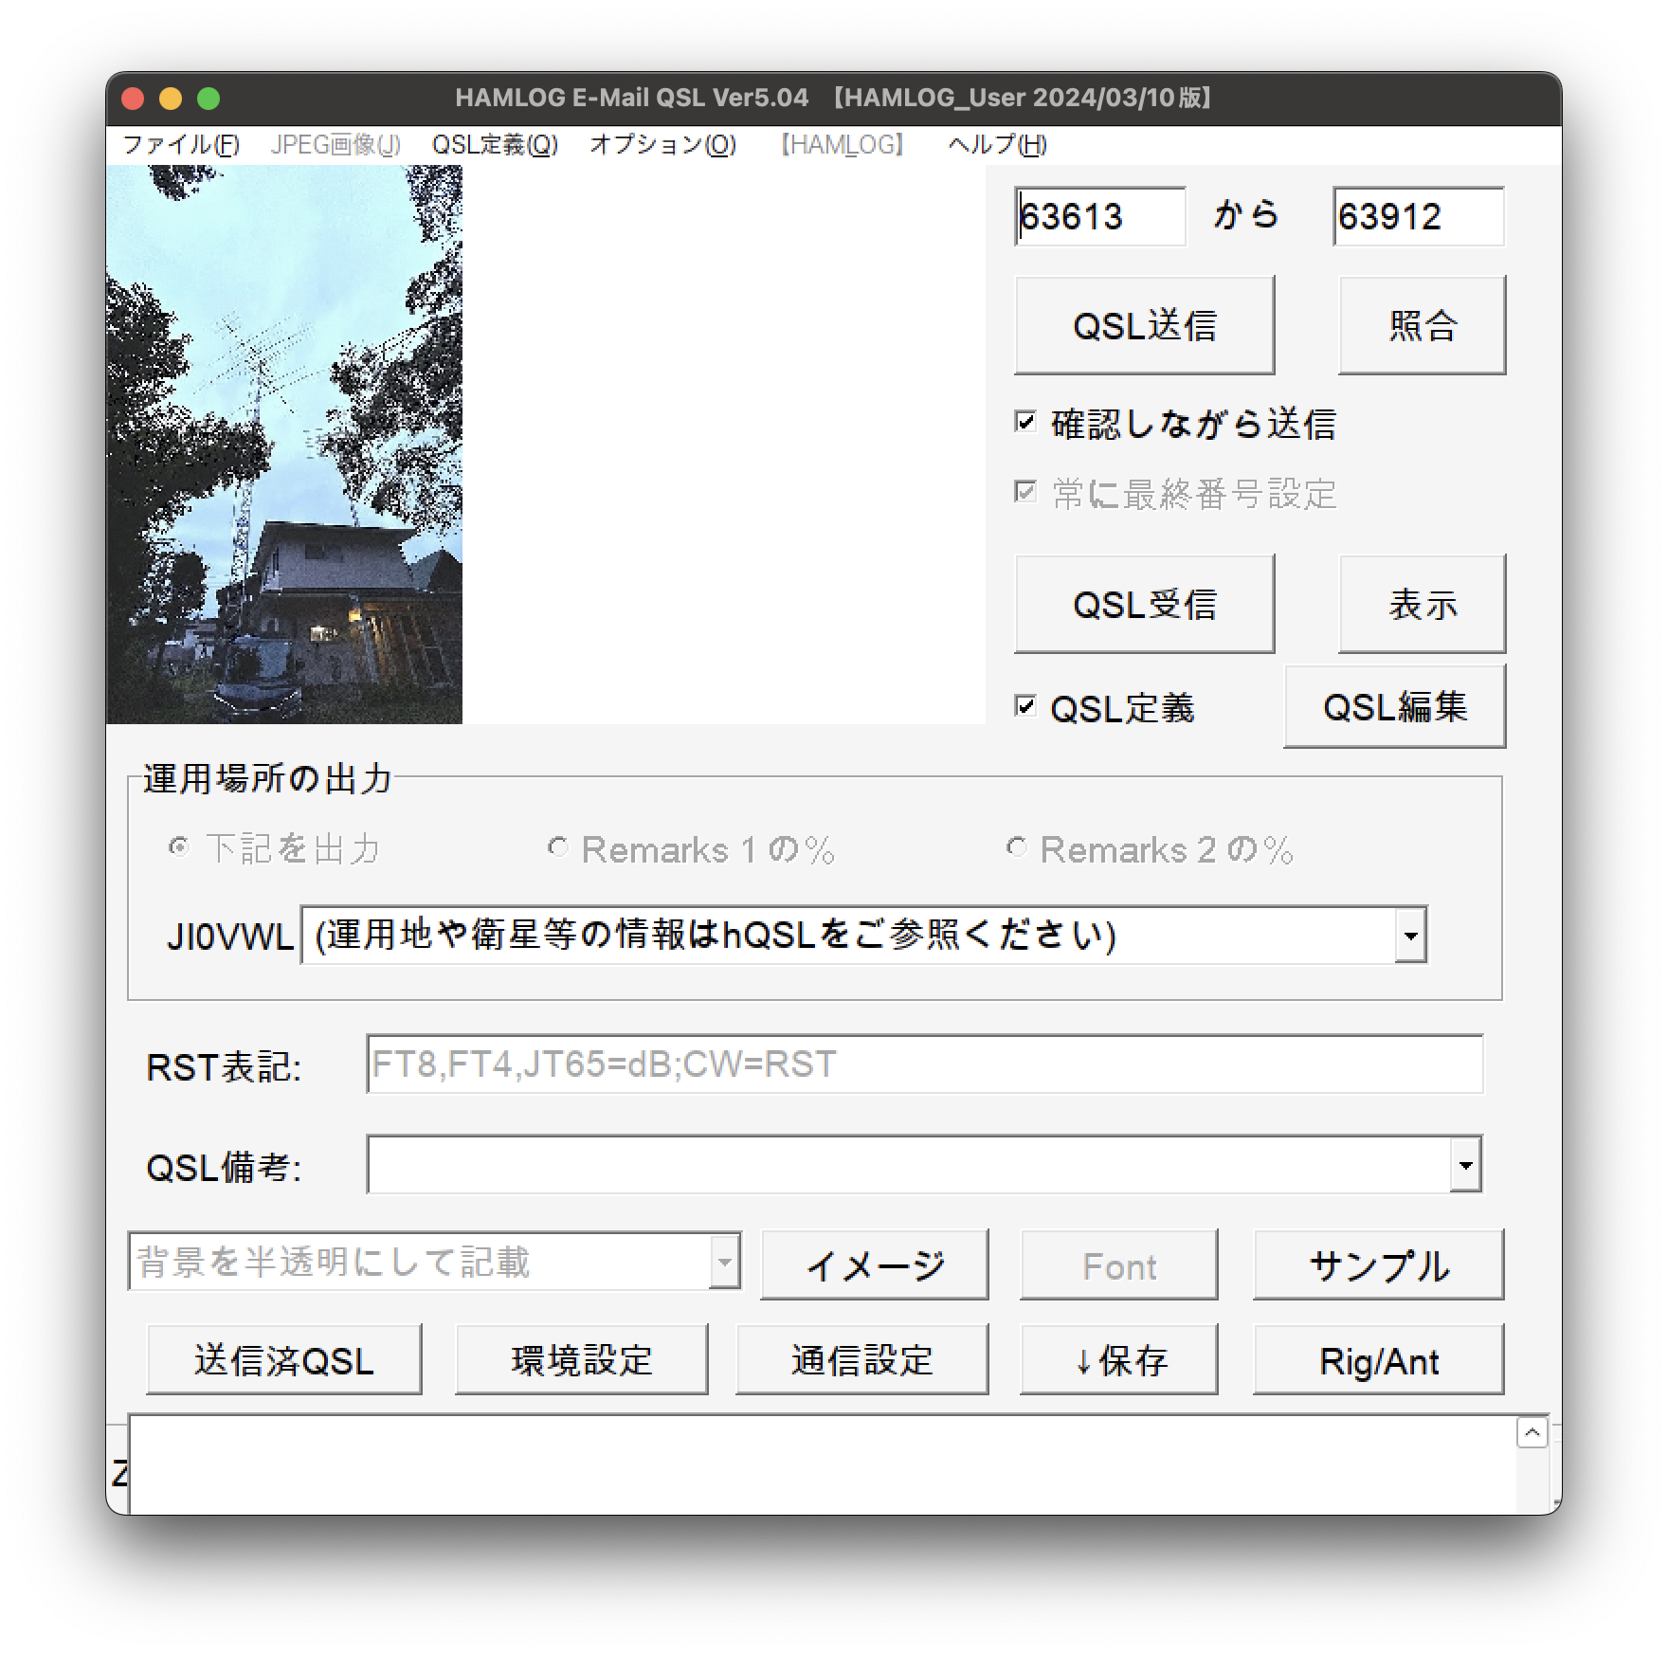Uncheck the QSL定義 checkbox
Screen dimensions: 1668x1655
[x=1026, y=706]
